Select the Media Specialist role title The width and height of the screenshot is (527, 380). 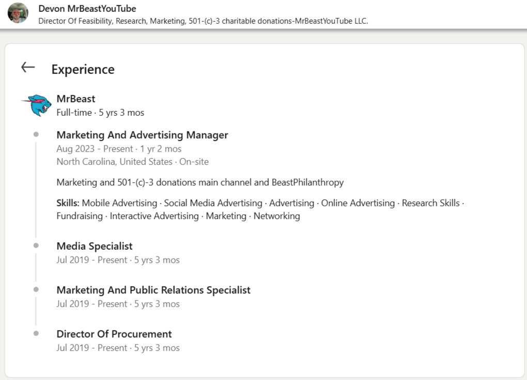[x=95, y=246]
